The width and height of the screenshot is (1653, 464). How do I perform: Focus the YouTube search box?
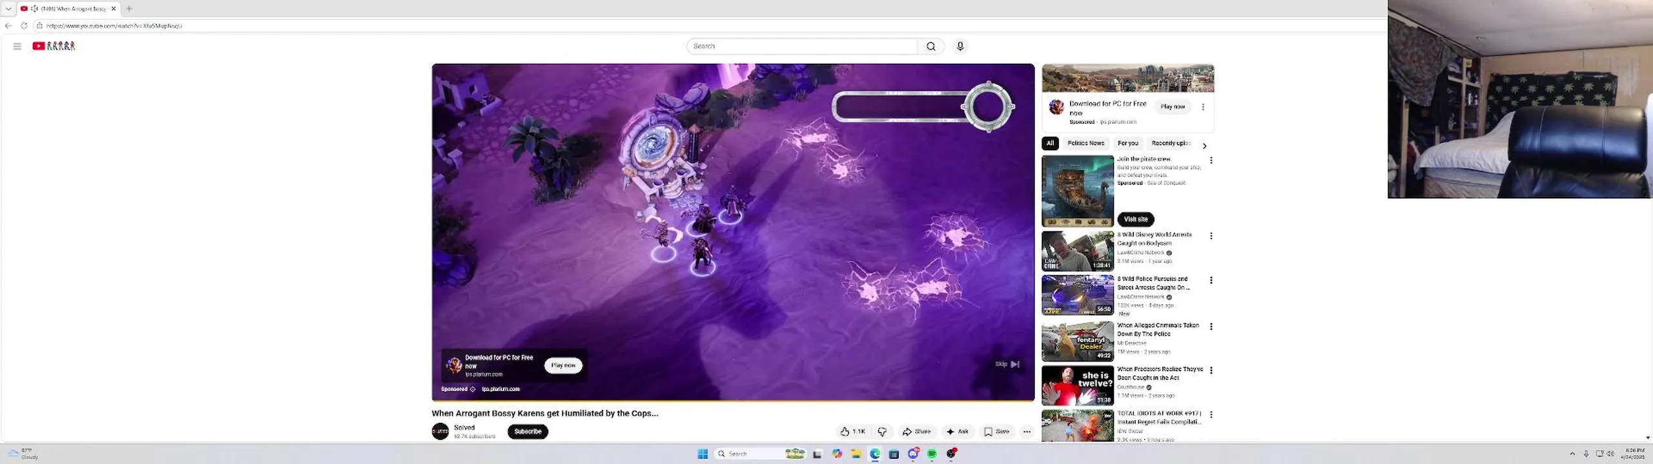802,46
